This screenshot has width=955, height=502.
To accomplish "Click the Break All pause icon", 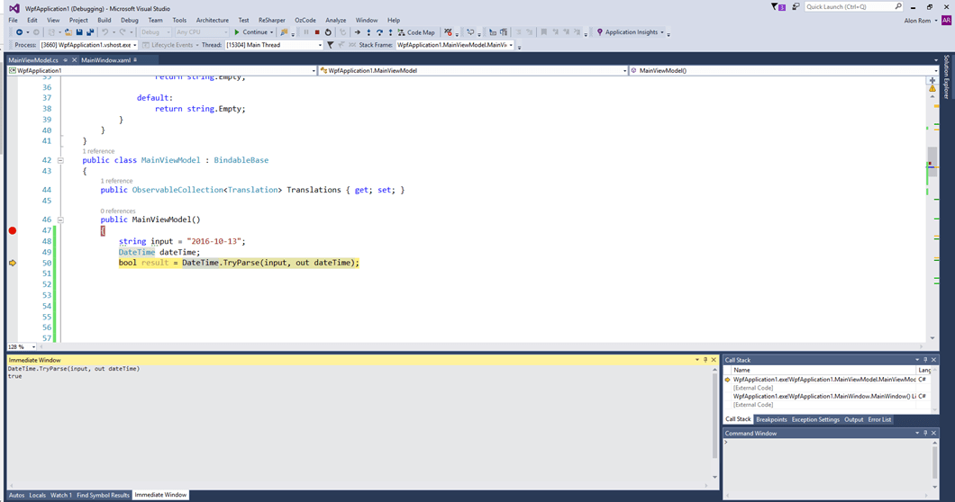I will [306, 32].
